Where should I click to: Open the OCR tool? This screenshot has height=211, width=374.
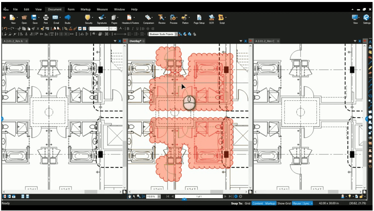(x=211, y=18)
